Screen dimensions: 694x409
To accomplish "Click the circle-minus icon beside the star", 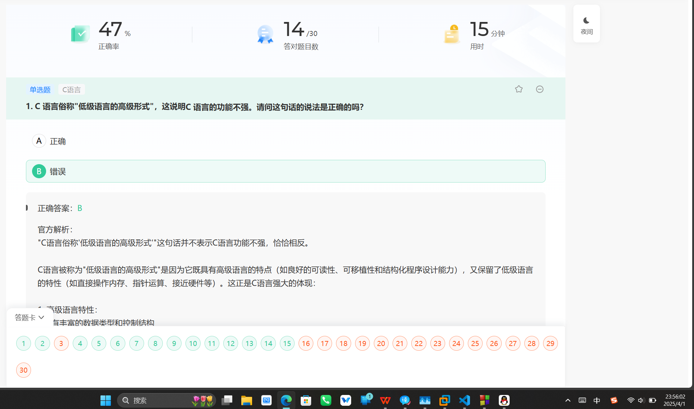I will (x=539, y=89).
